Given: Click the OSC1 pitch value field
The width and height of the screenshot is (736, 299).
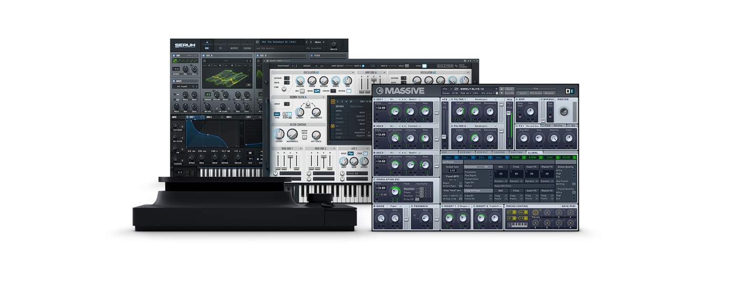Looking at the screenshot, I should [x=381, y=108].
